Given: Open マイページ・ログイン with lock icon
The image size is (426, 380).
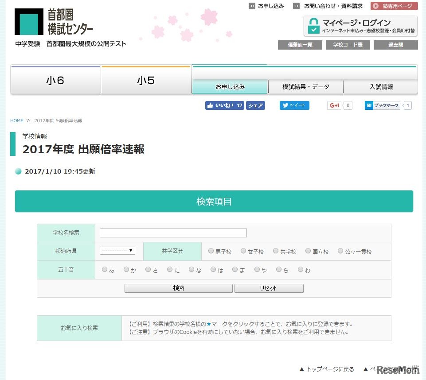Looking at the screenshot, I should (x=360, y=26).
